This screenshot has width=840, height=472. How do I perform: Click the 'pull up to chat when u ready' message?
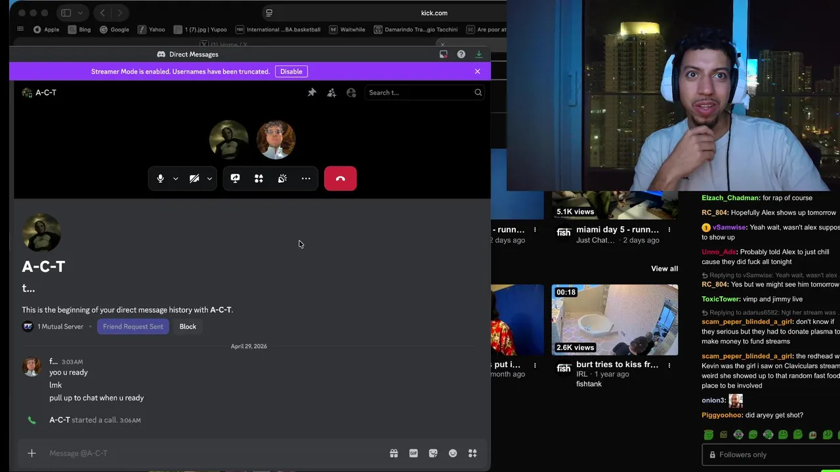tap(96, 398)
